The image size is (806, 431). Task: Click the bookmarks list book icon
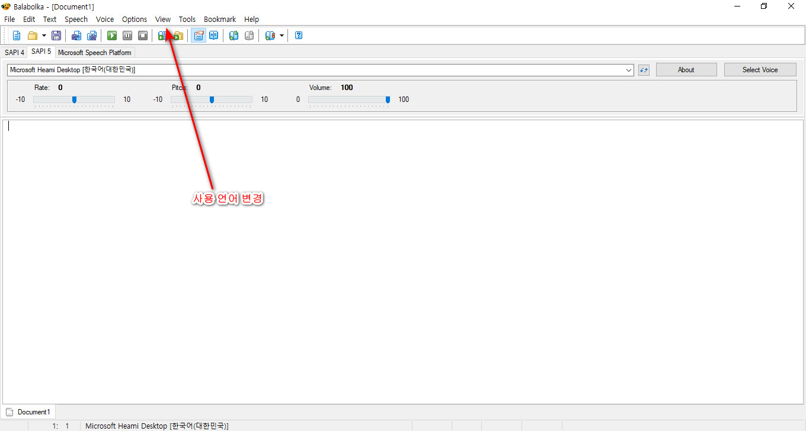click(270, 36)
